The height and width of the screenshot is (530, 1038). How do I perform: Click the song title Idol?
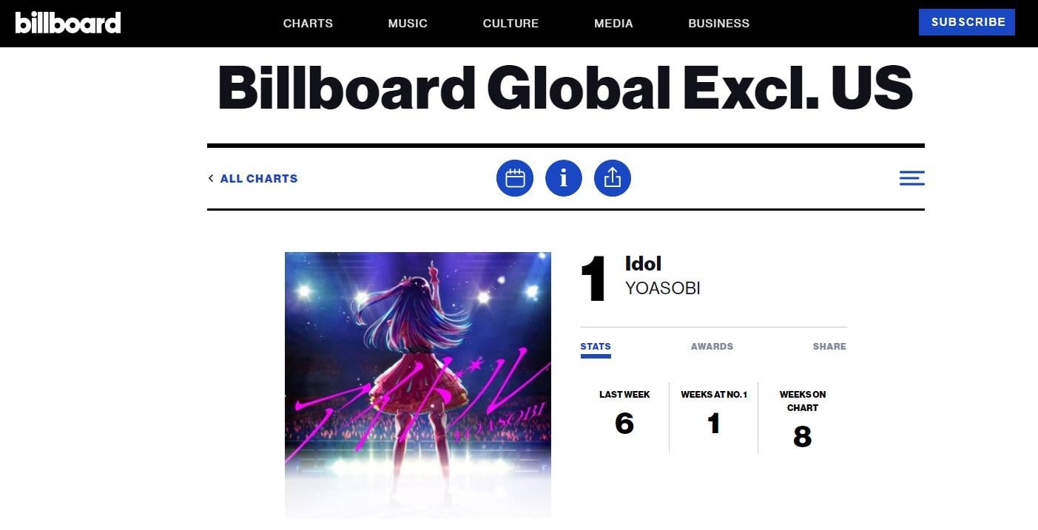click(643, 264)
